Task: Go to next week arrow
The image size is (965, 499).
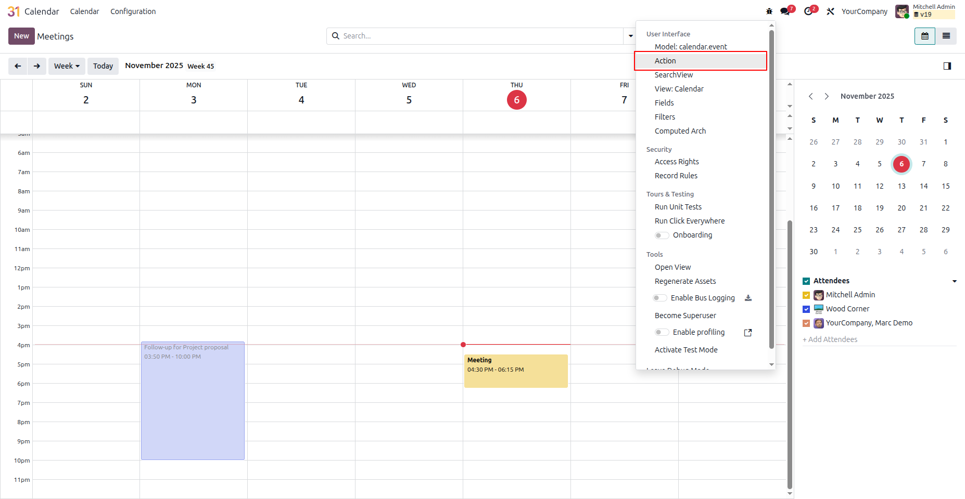Action: 37,66
